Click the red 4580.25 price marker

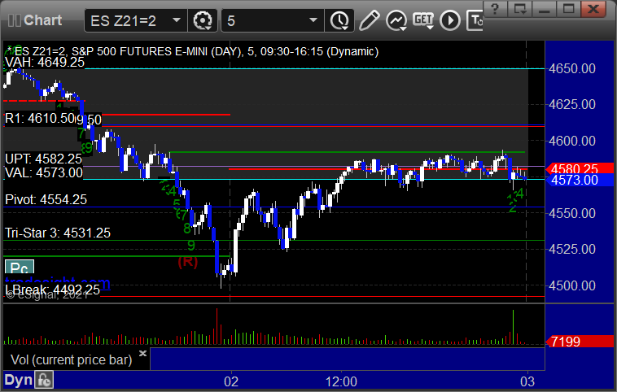[580, 168]
